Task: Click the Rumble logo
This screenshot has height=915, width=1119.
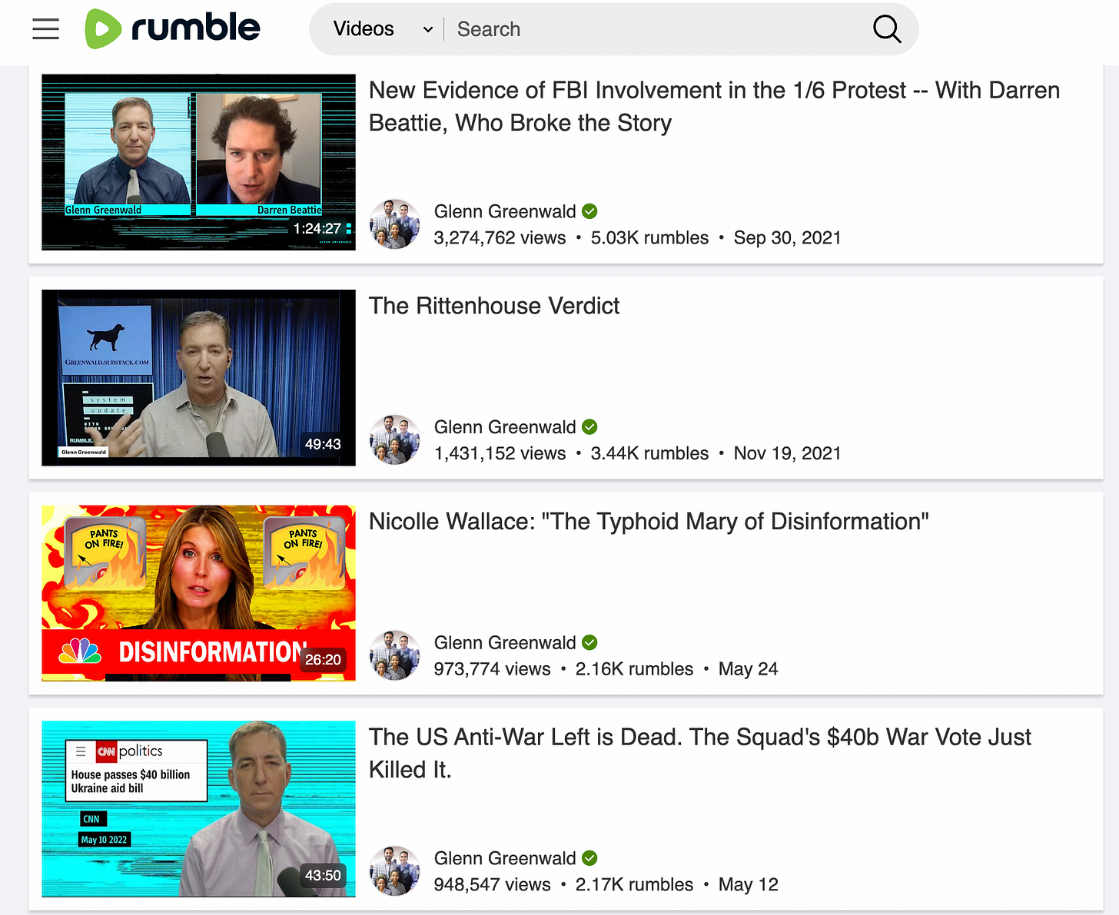Action: click(173, 29)
